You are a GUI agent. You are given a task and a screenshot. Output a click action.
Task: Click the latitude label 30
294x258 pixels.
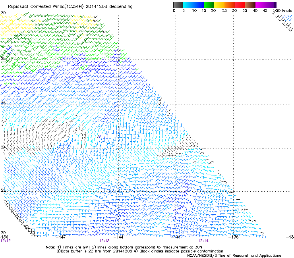pyautogui.click(x=3, y=13)
